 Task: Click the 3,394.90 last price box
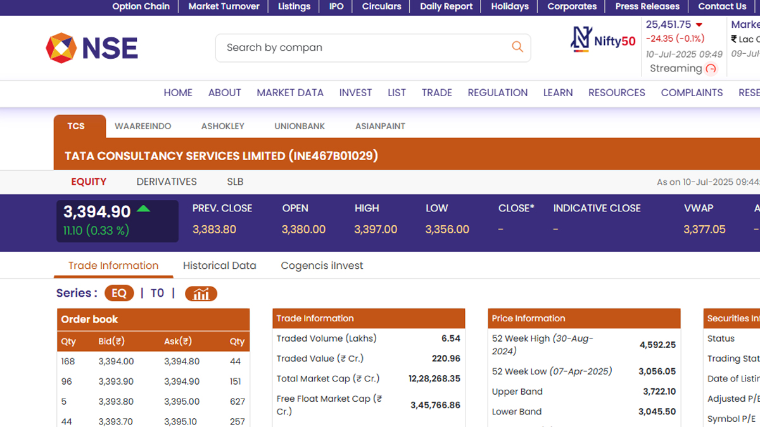tap(117, 221)
